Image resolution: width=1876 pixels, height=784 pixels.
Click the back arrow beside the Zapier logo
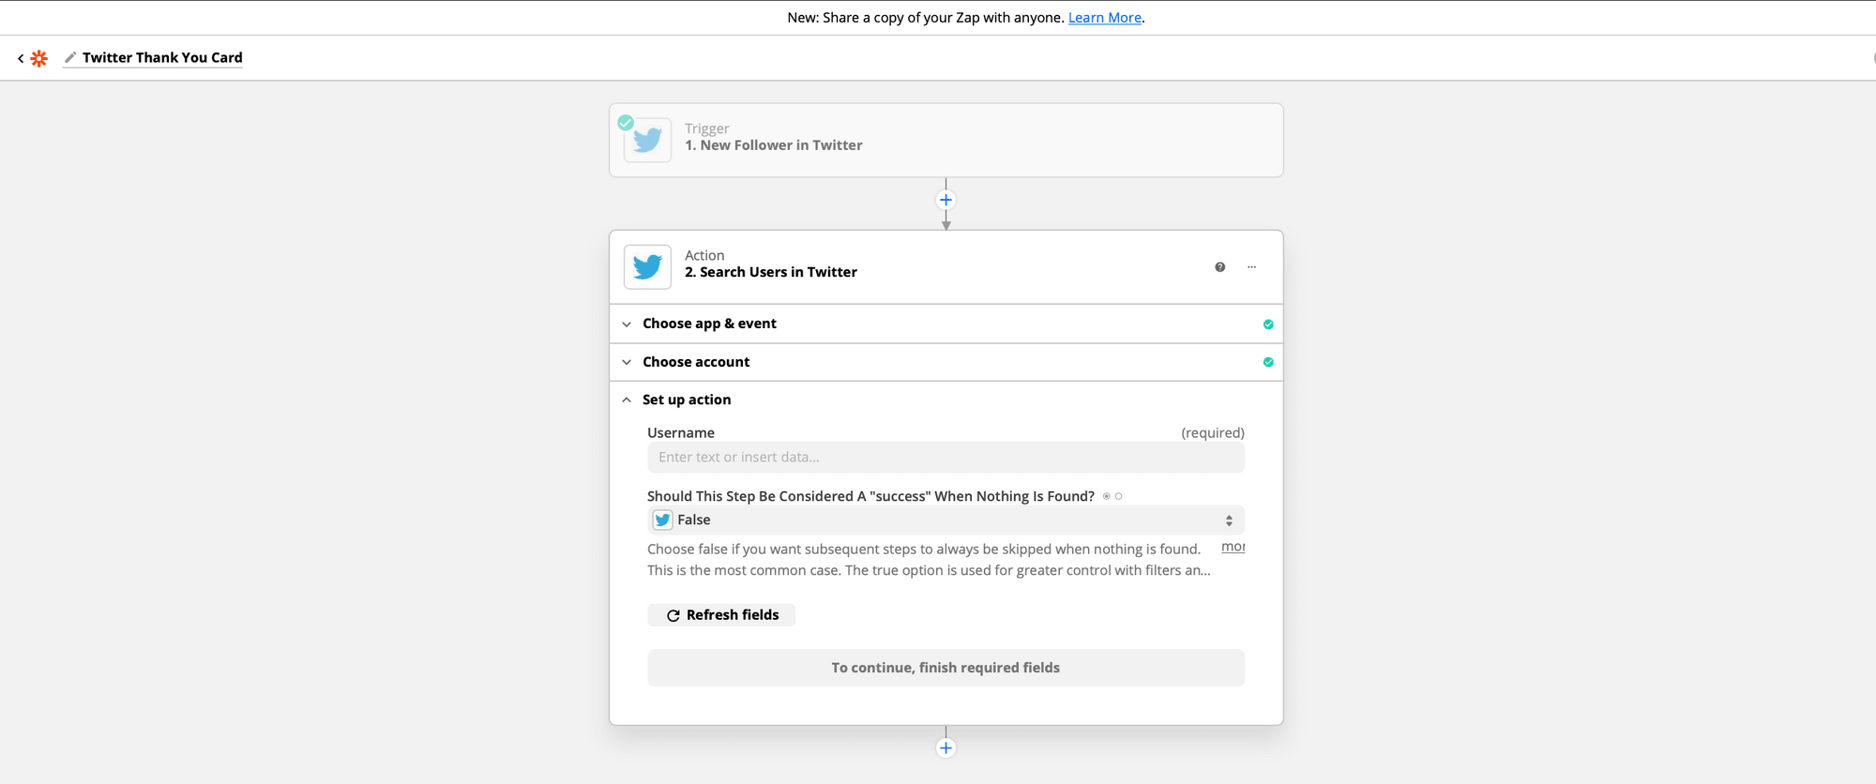(x=21, y=58)
